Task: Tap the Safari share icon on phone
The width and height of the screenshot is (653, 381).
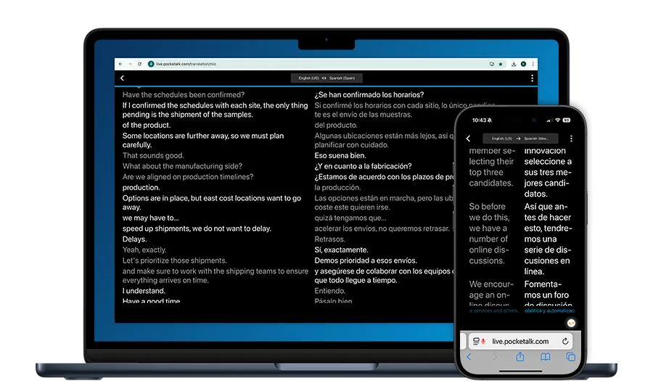Action: (519, 357)
